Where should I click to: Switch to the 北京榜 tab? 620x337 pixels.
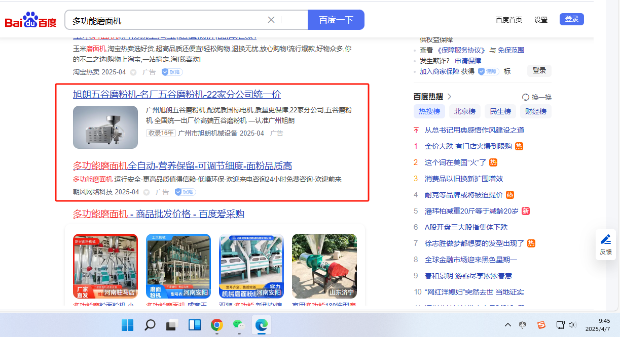tap(465, 112)
